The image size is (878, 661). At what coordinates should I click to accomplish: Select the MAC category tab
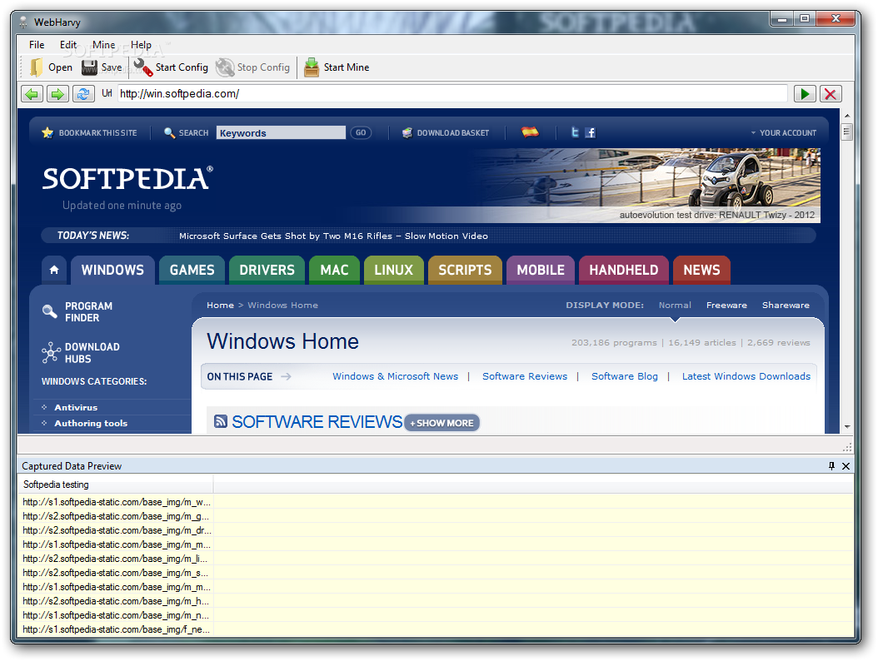[334, 270]
